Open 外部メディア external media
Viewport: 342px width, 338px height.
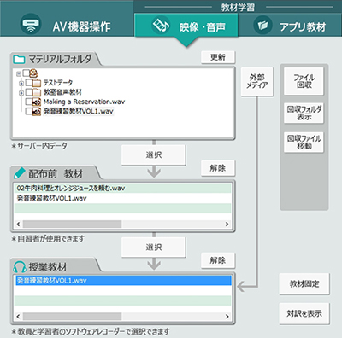click(x=257, y=81)
